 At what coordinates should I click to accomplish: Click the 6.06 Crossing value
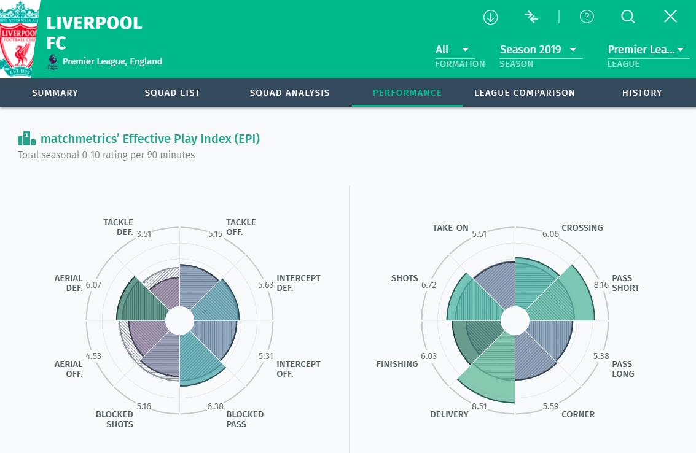pos(550,234)
